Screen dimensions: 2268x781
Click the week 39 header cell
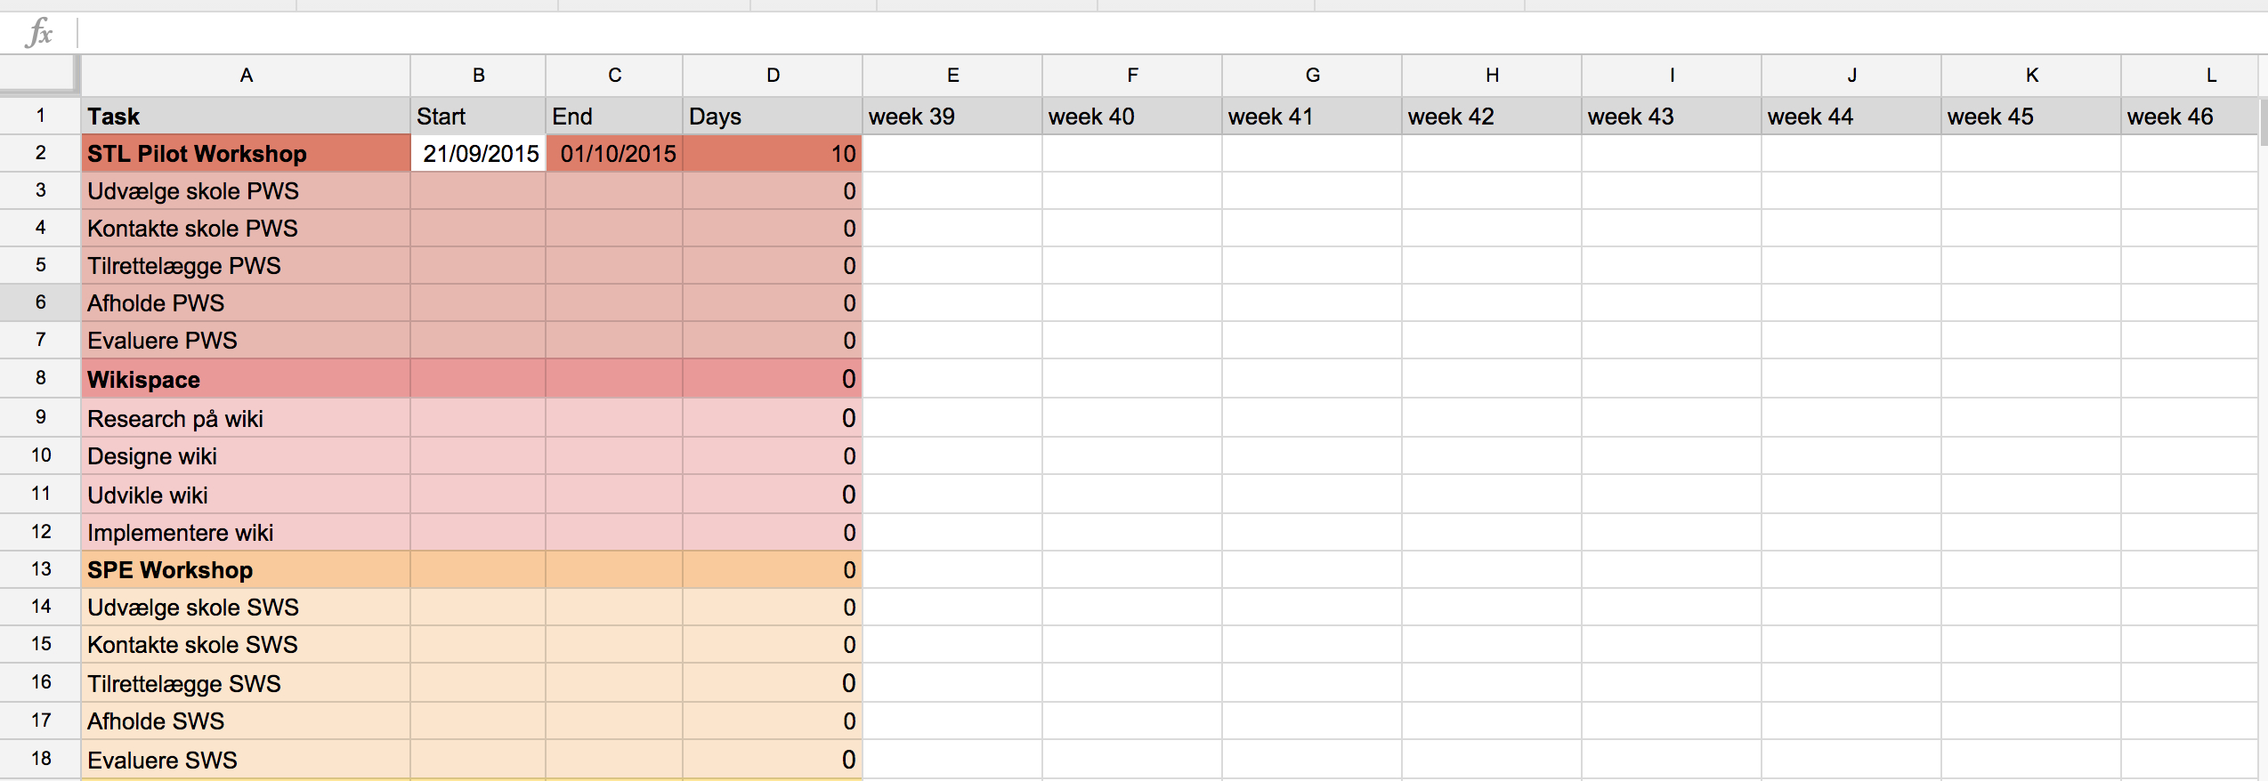(x=952, y=117)
